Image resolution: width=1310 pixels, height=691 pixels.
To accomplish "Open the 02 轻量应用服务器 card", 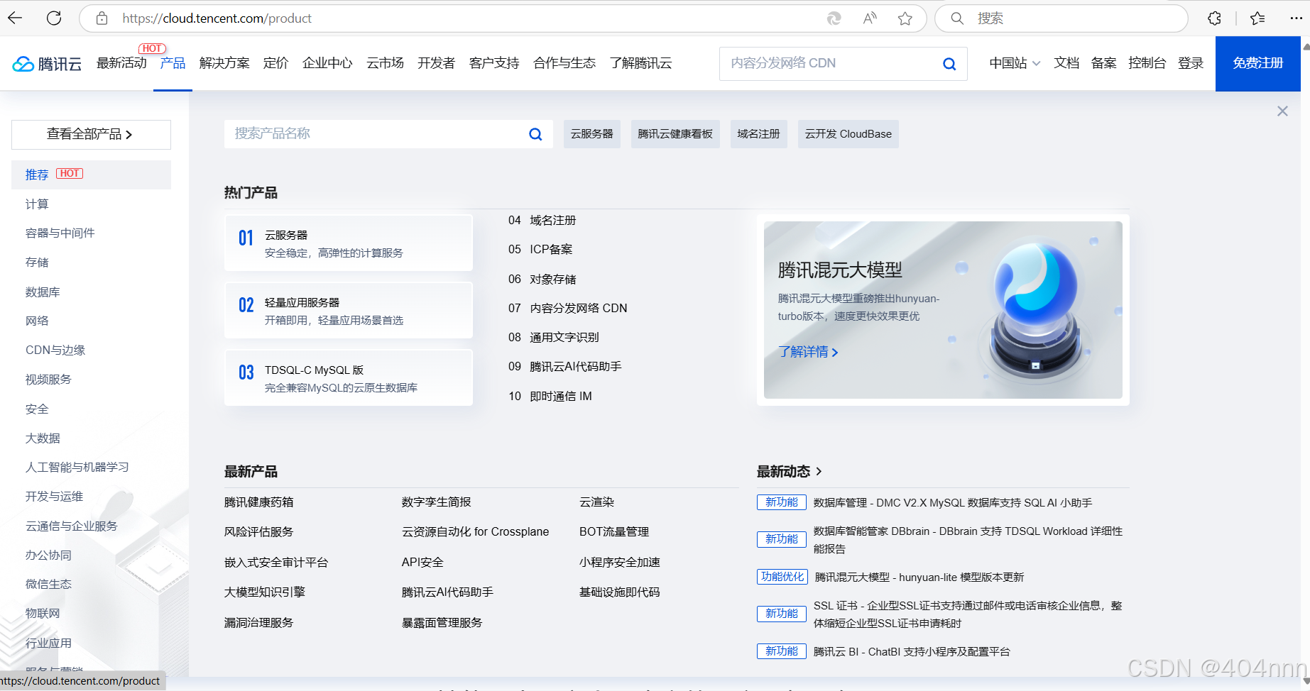I will pos(349,310).
